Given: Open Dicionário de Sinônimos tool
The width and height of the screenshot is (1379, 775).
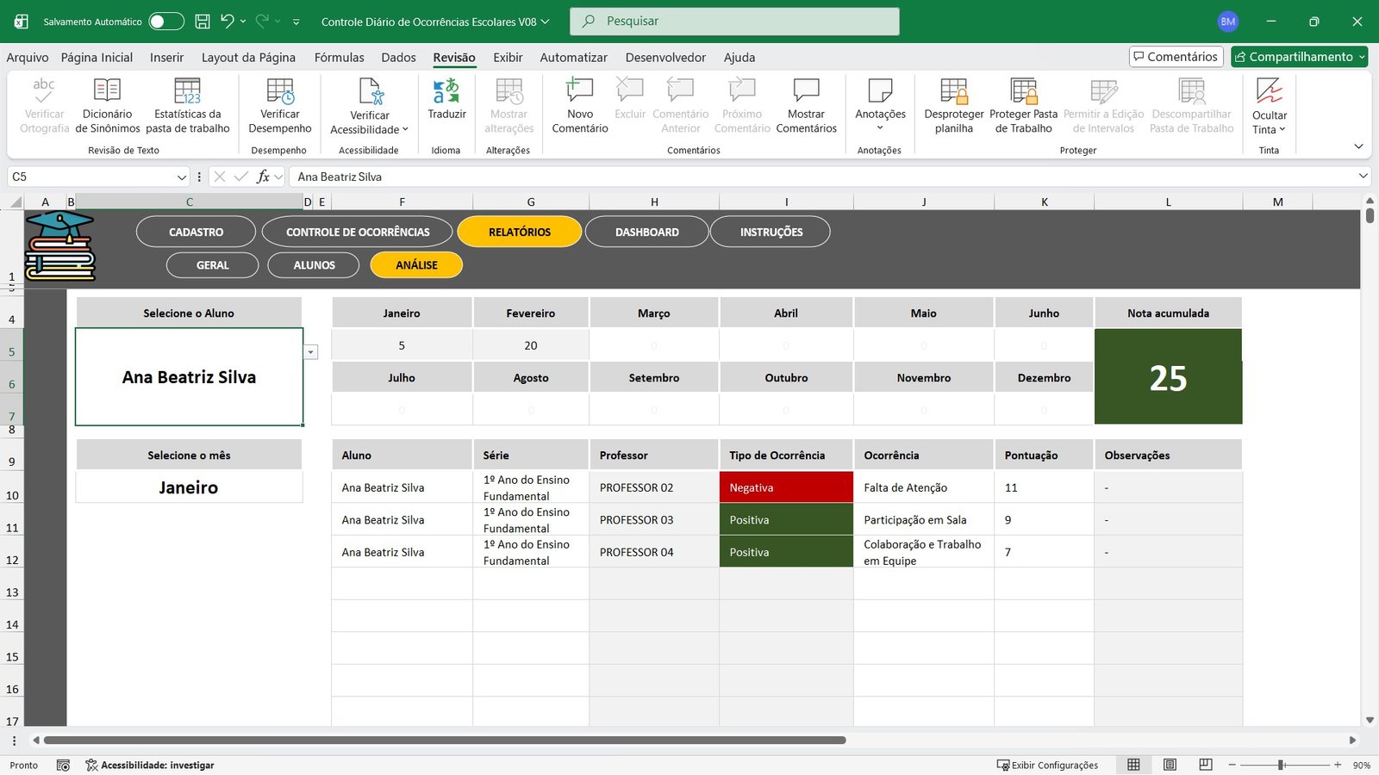Looking at the screenshot, I should click(107, 91).
